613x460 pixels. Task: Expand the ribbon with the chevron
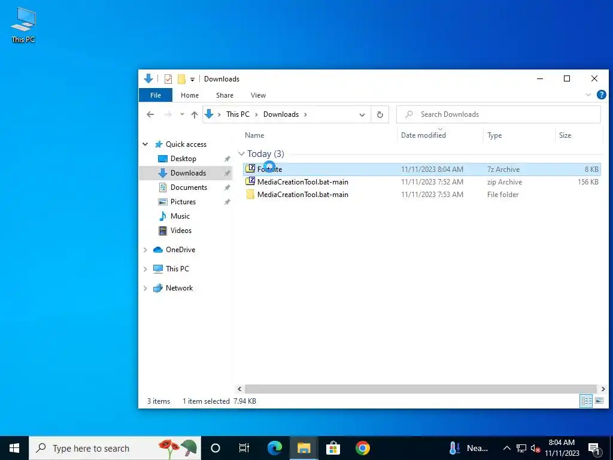588,95
